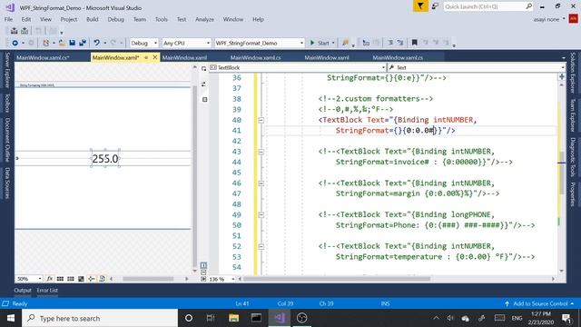Image resolution: width=581 pixels, height=327 pixels.
Task: Click Add to Source Control
Action: (x=540, y=303)
